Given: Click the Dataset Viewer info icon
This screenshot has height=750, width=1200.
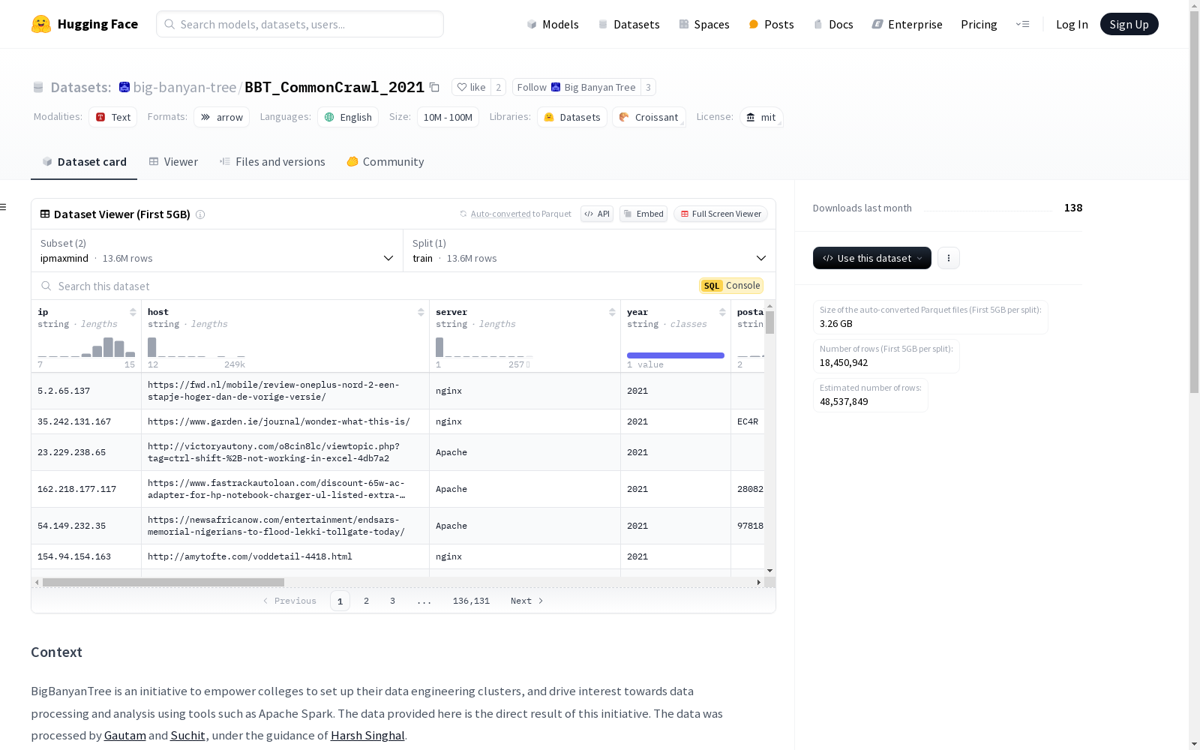Looking at the screenshot, I should click(x=200, y=214).
